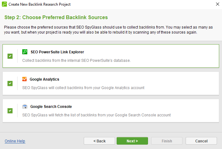
Task: Uncheck the Google Search Console checkbox
Action: coord(10,111)
